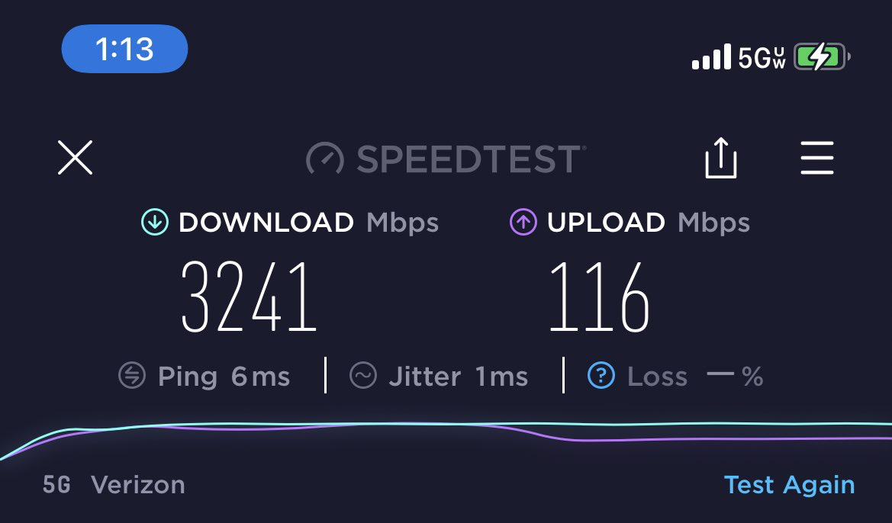Tap the share results icon

(721, 158)
